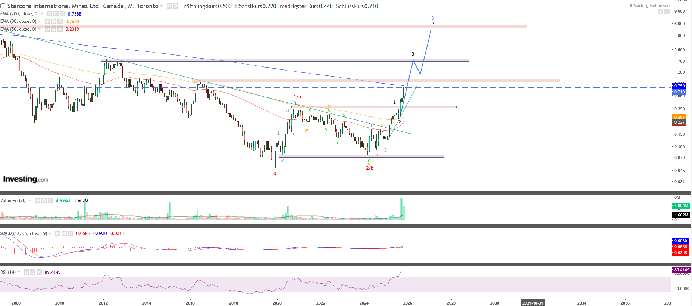Viewport: 692px width, 306px height.
Task: Toggle visibility of the MACD indicator
Action: click(x=58, y=234)
